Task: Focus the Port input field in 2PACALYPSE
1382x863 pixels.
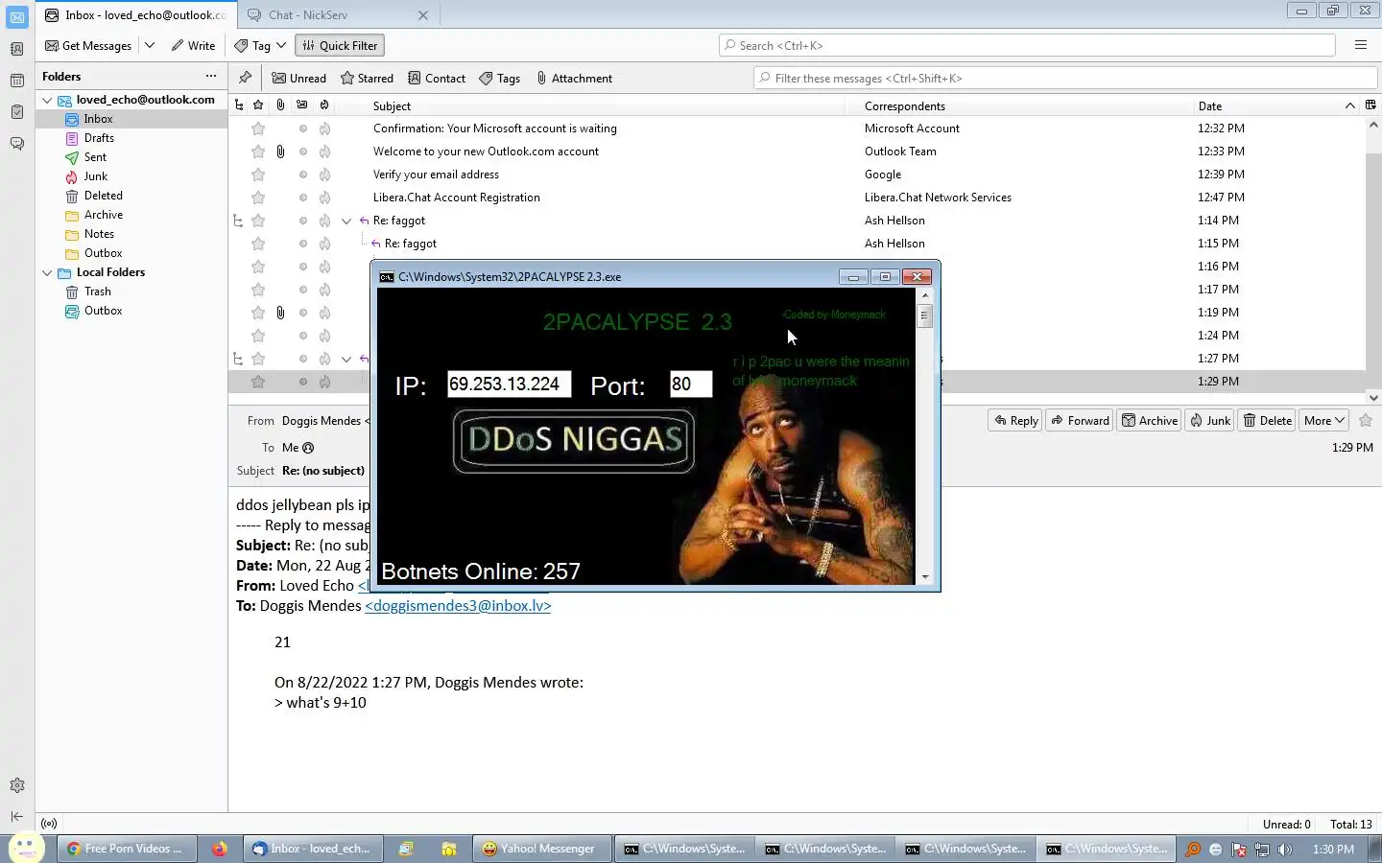Action: tap(690, 385)
